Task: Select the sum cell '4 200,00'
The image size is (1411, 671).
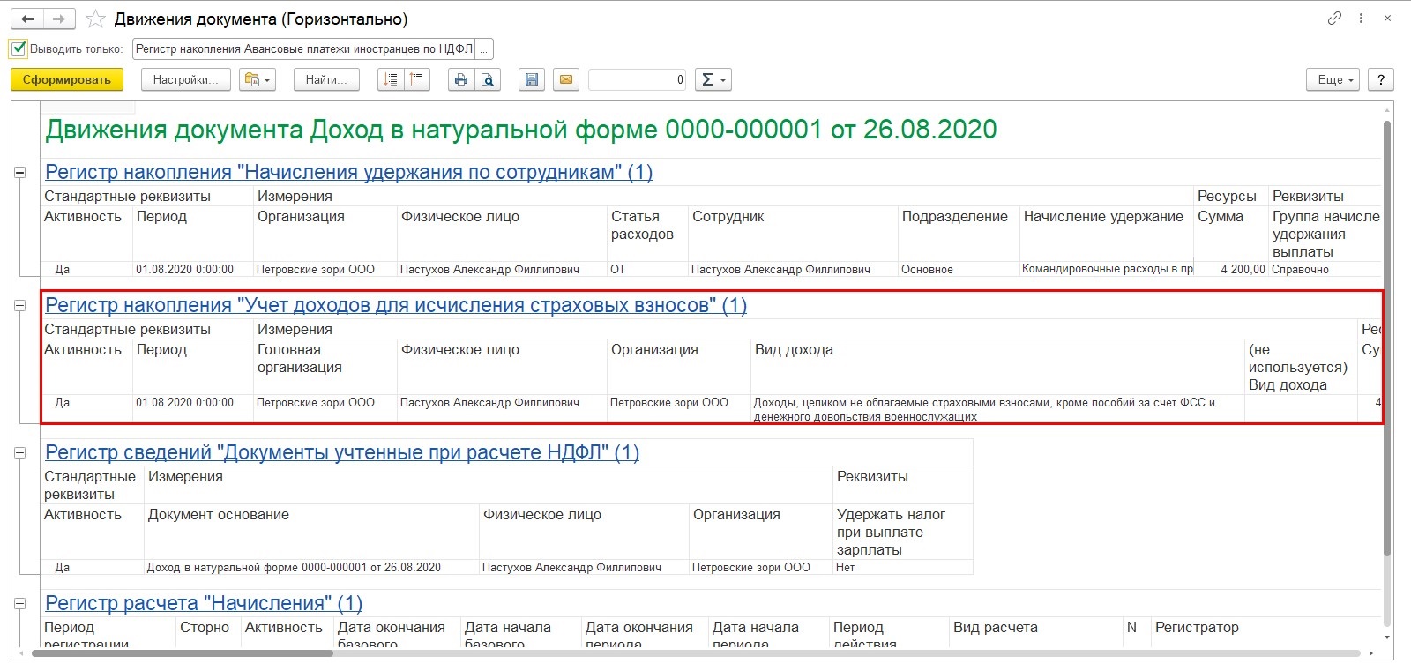Action: coord(1231,269)
